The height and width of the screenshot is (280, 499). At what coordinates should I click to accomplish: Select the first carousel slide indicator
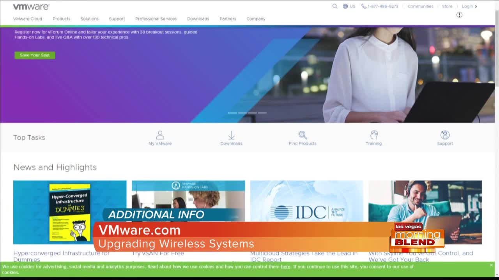pos(232,113)
